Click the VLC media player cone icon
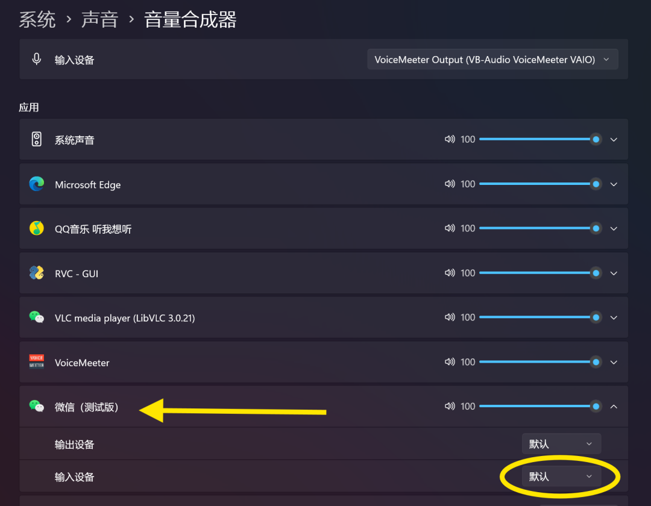The image size is (651, 506). [36, 317]
